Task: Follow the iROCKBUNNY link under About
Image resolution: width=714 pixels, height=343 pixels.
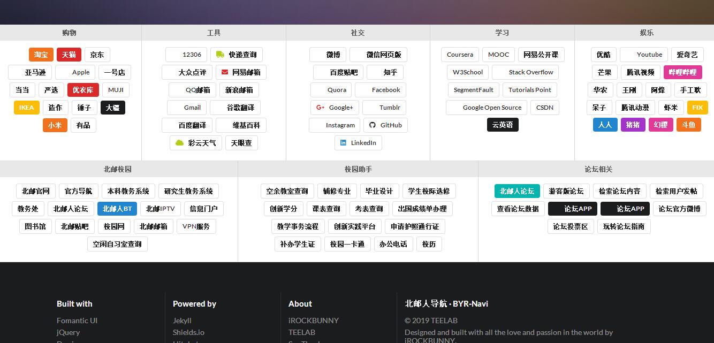Action: pyautogui.click(x=314, y=321)
